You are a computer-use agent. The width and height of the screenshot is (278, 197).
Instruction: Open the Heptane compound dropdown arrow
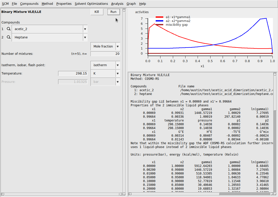point(85,37)
